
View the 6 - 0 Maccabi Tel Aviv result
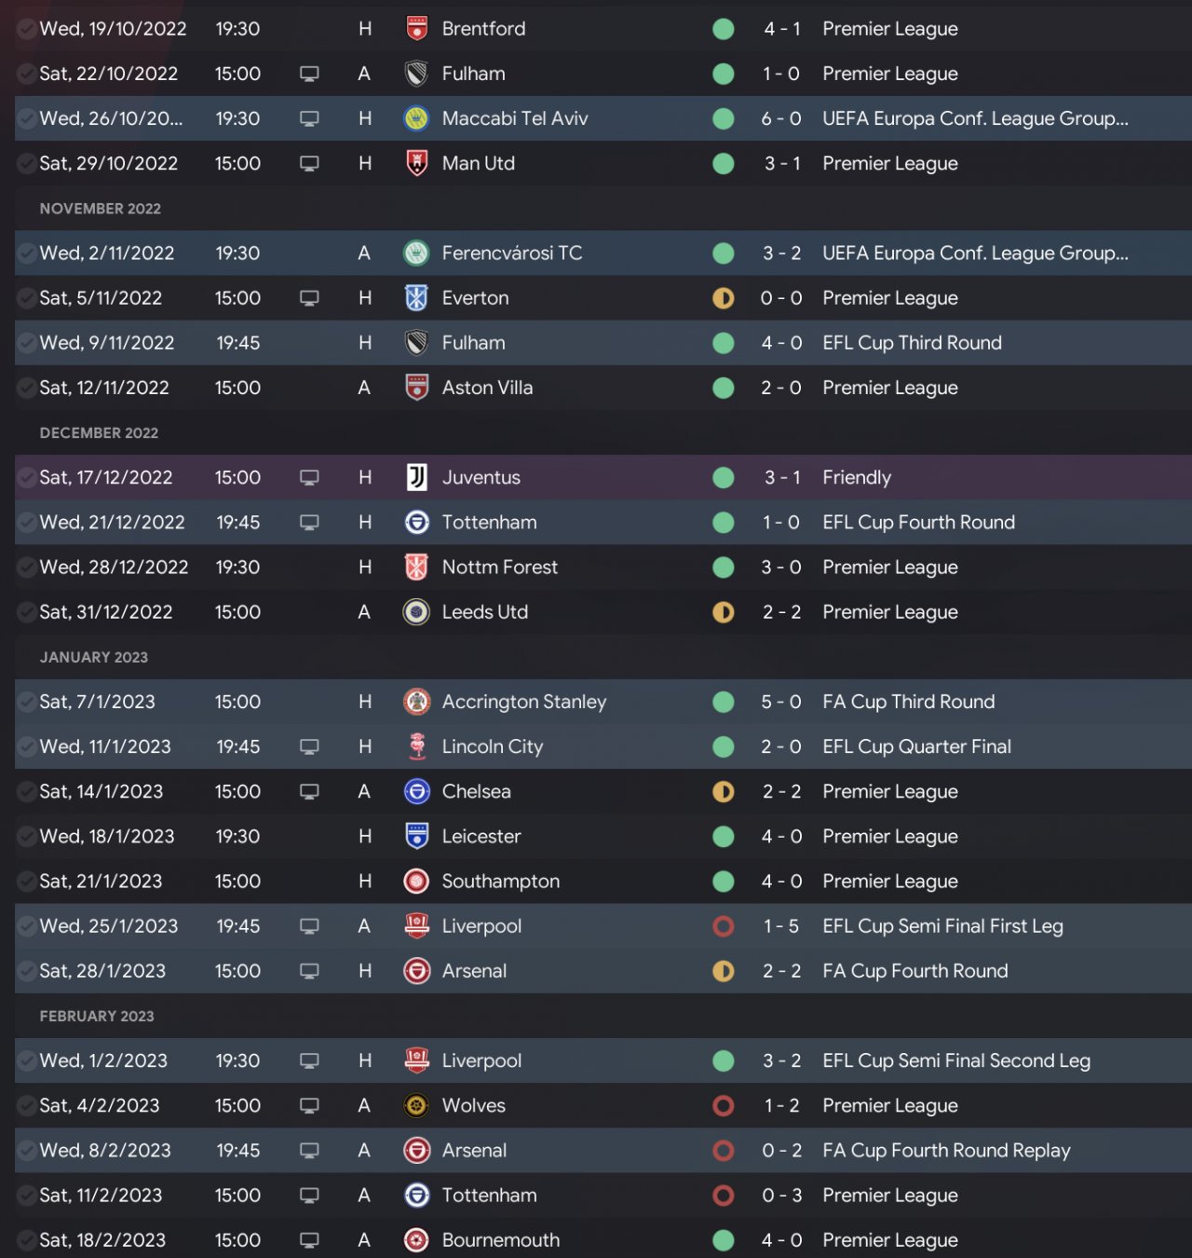click(781, 118)
